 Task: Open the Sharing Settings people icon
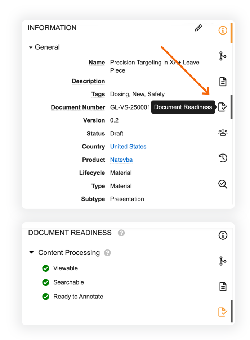point(223,132)
